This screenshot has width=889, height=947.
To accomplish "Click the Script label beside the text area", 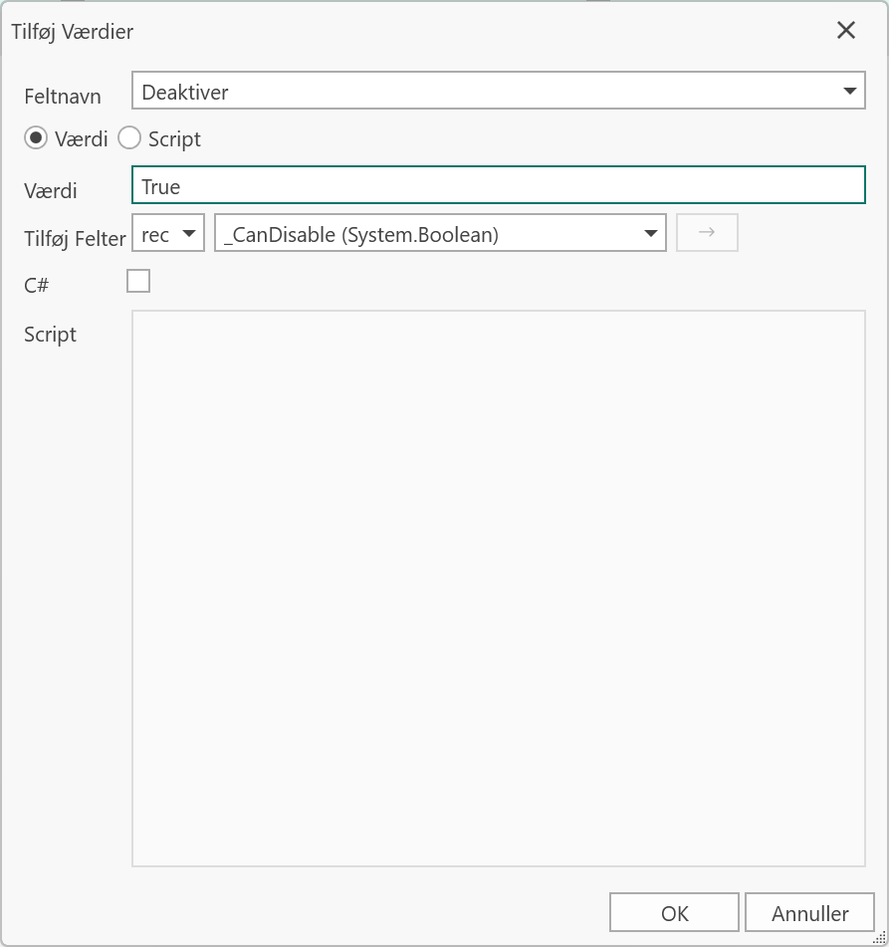I will (x=50, y=335).
